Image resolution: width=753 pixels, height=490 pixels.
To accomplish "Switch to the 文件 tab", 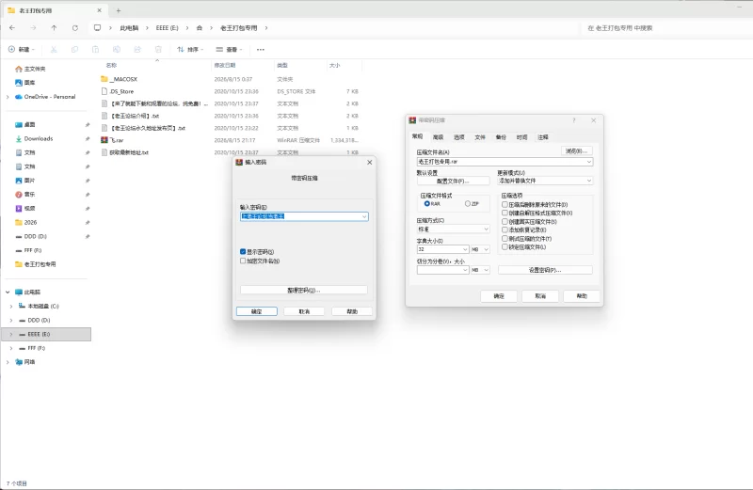I will pyautogui.click(x=480, y=137).
